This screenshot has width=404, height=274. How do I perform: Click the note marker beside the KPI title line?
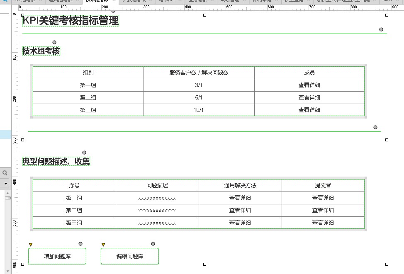tap(381, 29)
